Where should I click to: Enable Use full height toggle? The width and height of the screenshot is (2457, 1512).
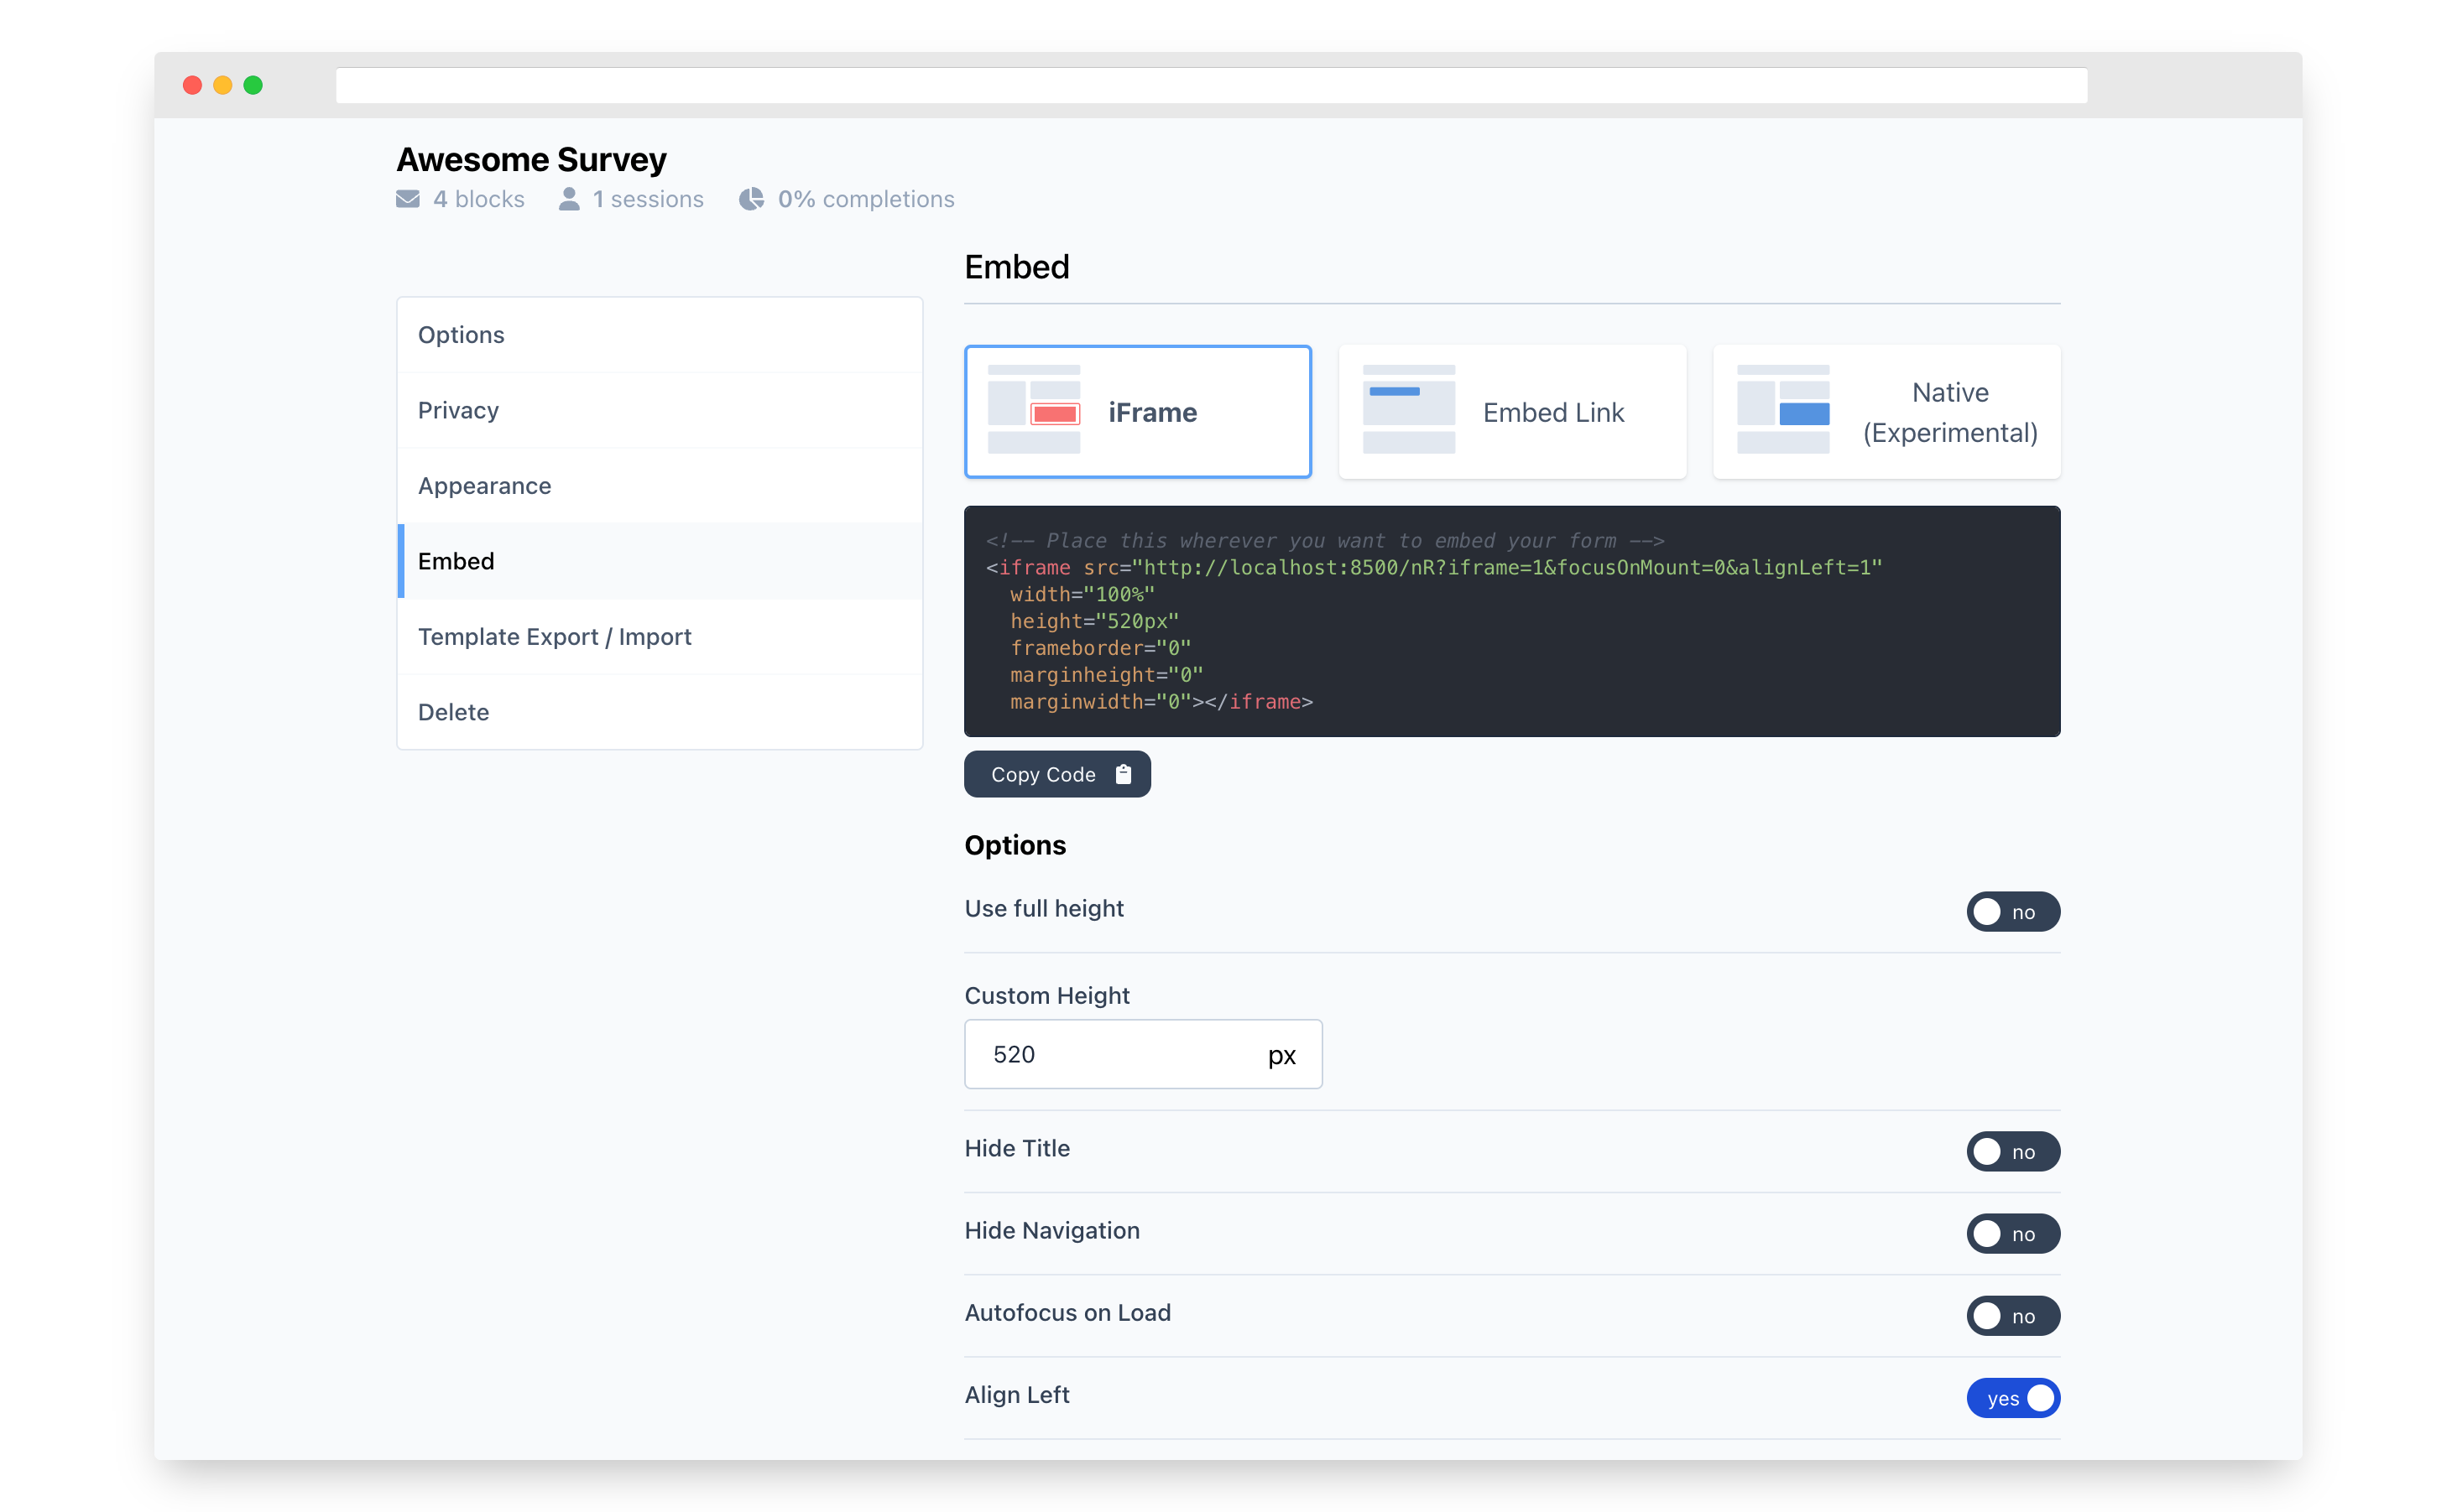coord(2011,911)
